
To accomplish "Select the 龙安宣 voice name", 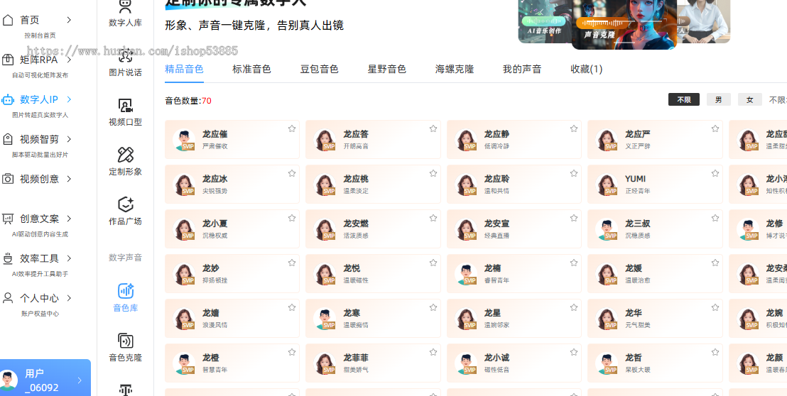I will 497,224.
